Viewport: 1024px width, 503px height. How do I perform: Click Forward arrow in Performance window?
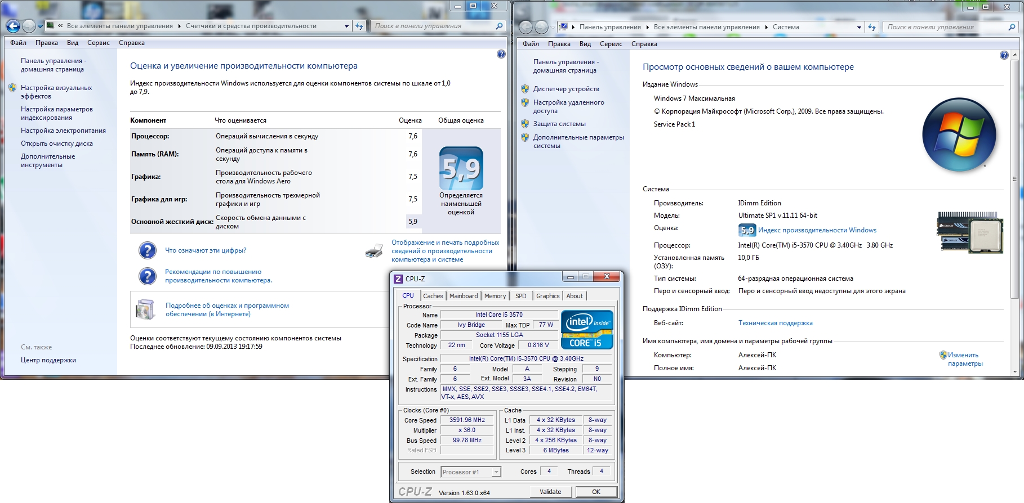[x=29, y=26]
